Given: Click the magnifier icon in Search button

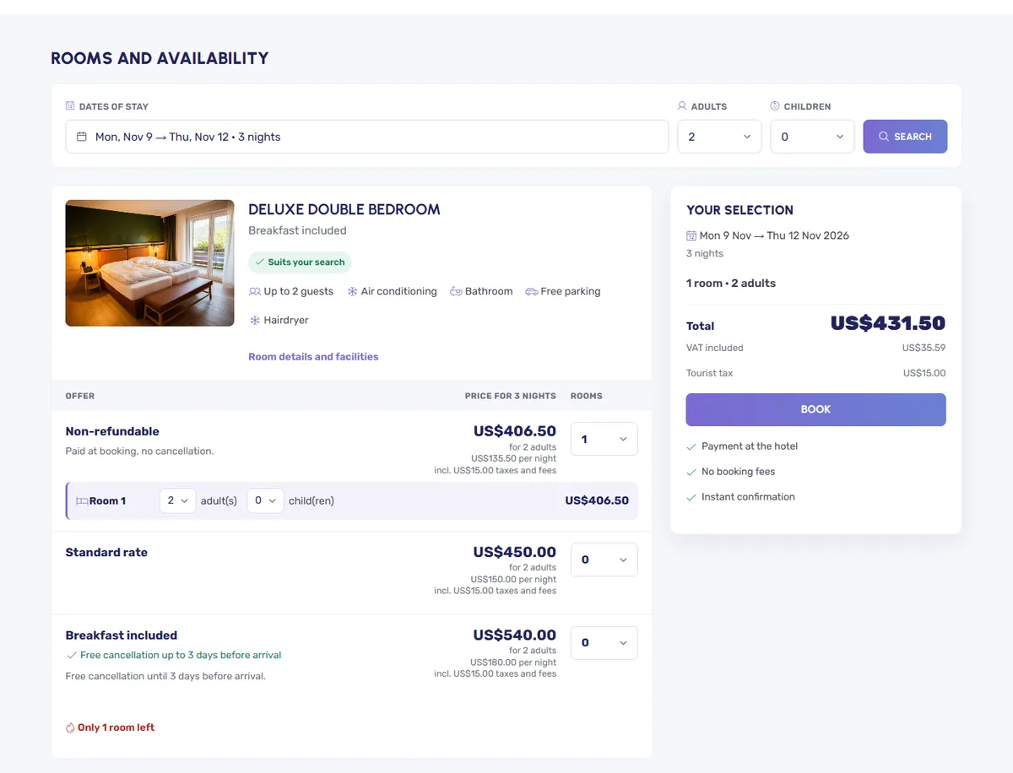Looking at the screenshot, I should 884,137.
